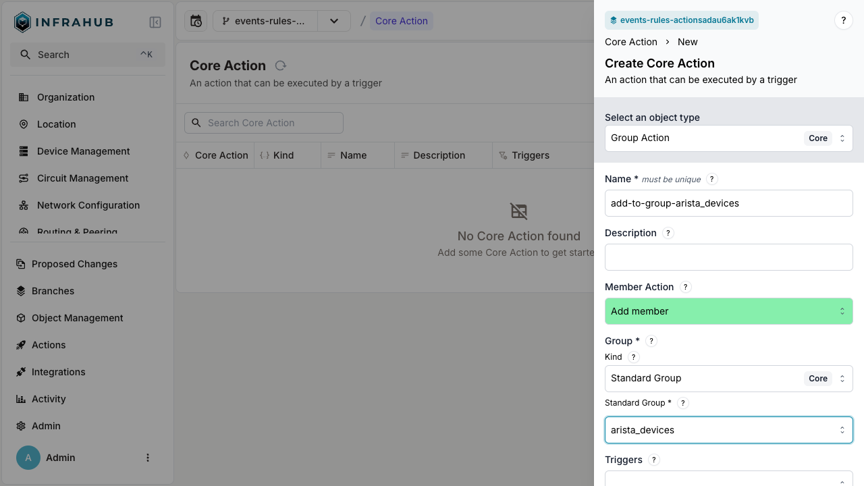Open the Member Action dropdown showing Add member
Image resolution: width=864 pixels, height=486 pixels.
(729, 311)
